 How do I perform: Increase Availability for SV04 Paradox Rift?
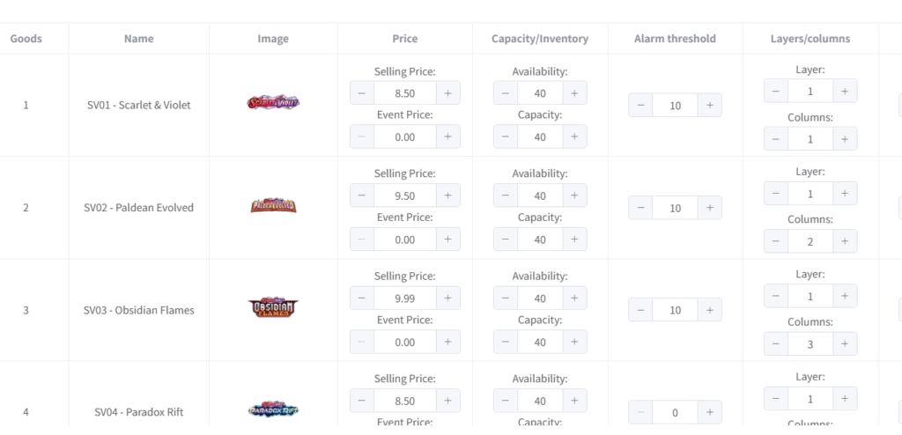point(574,401)
